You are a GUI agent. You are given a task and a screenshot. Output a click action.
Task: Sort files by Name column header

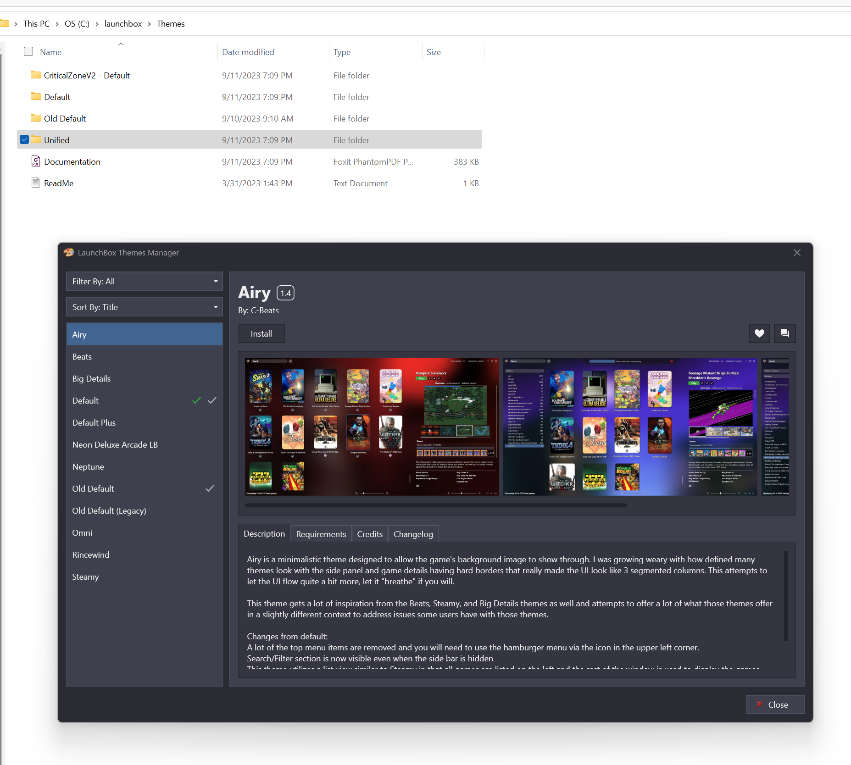tap(50, 52)
